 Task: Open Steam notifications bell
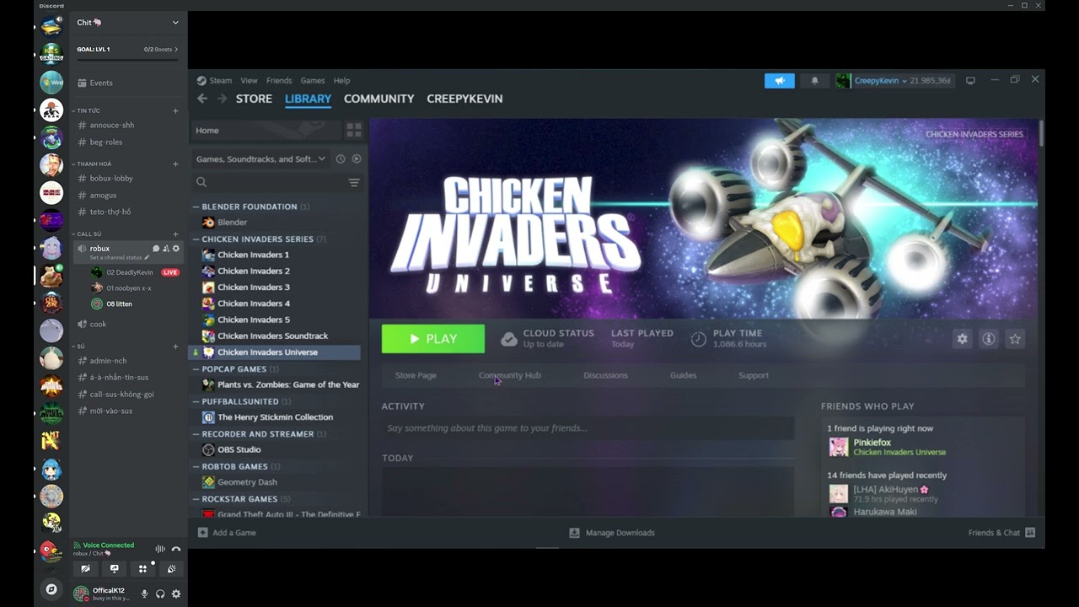814,81
